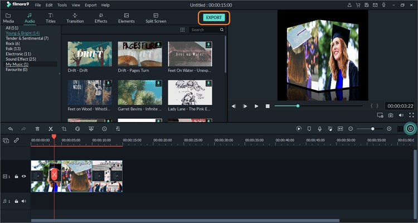
Task: Toggle video track 1 eye visibility
Action: tap(24, 176)
